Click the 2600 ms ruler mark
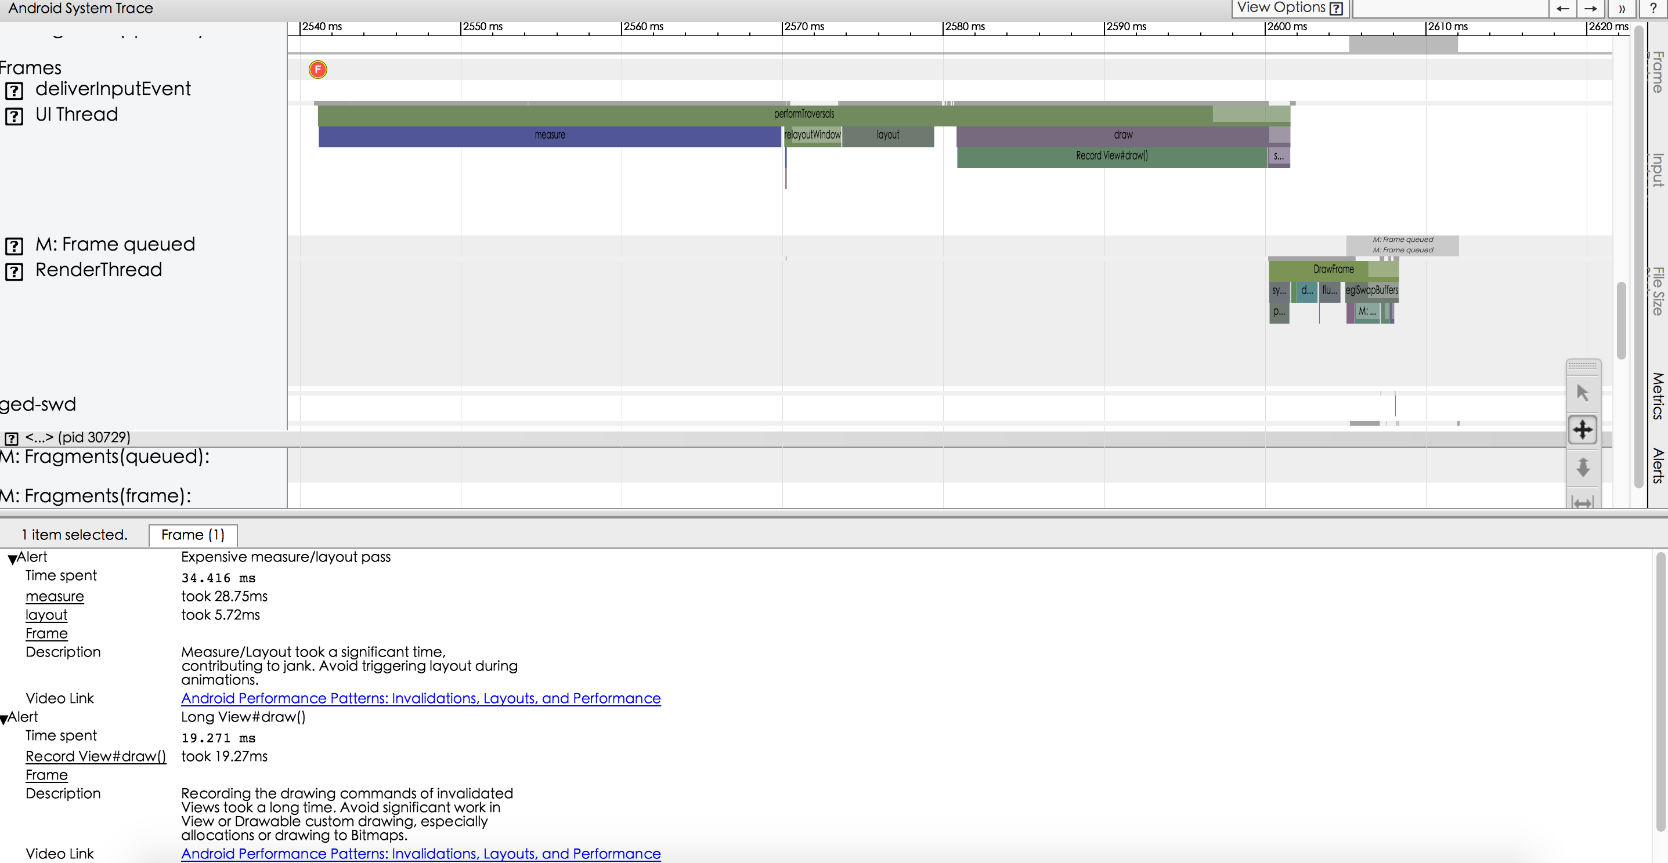This screenshot has width=1668, height=863. (1287, 27)
